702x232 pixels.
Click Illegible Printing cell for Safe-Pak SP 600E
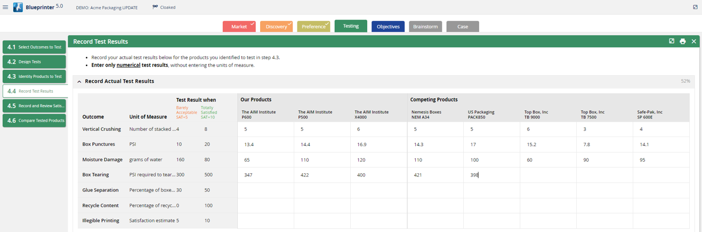(661, 221)
